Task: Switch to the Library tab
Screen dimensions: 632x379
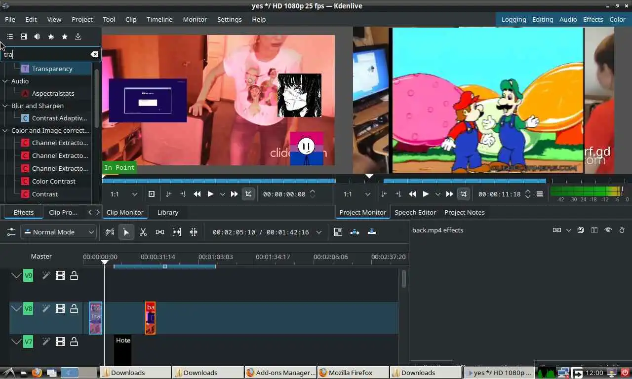Action: tap(168, 212)
